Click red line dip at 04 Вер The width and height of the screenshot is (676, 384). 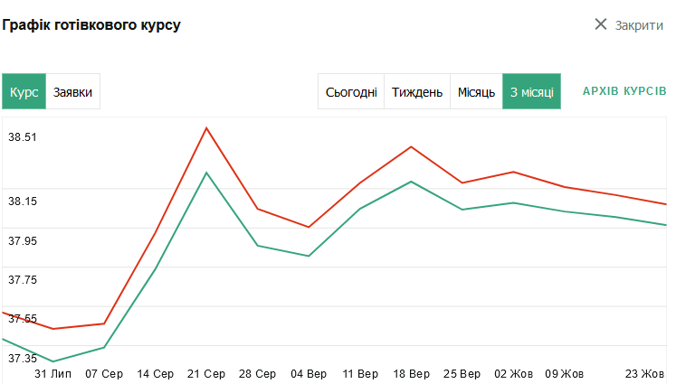[x=309, y=227]
